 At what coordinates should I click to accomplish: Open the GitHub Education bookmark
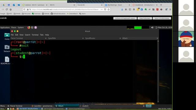[58, 13]
